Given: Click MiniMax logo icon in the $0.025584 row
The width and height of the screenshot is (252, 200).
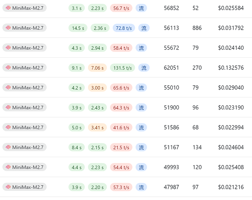Looking at the screenshot, I should [x=8, y=8].
